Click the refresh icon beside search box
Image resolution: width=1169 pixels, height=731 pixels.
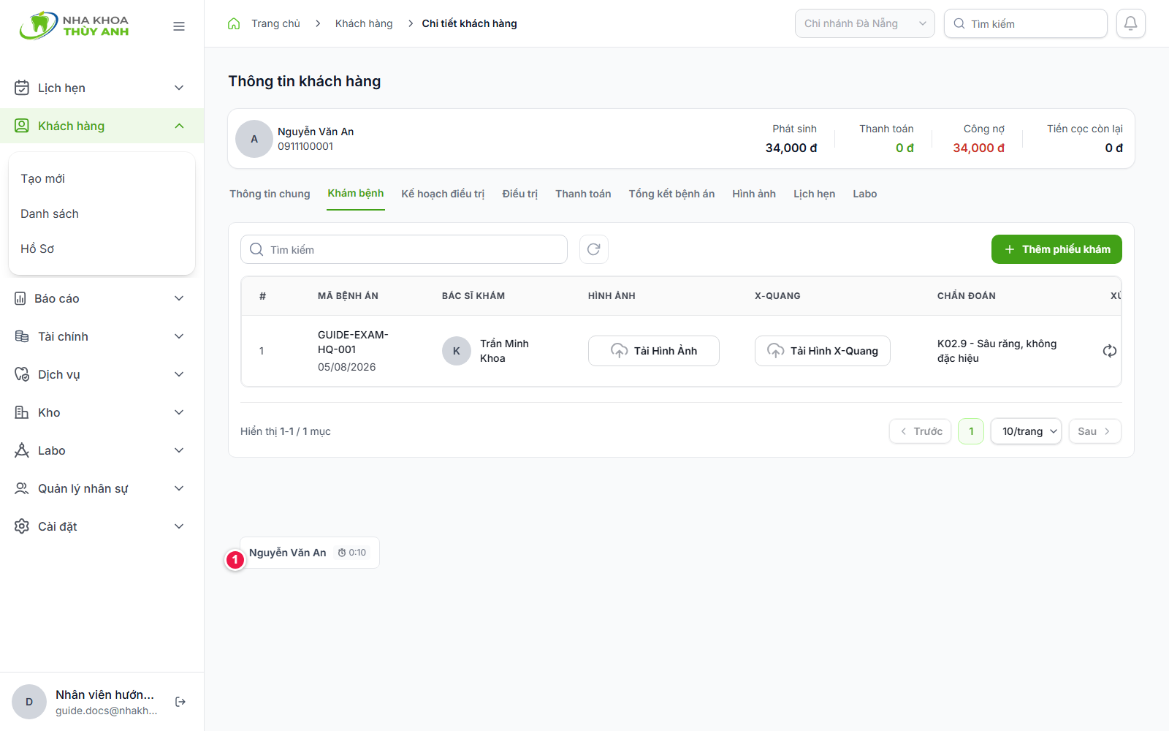pyautogui.click(x=594, y=249)
